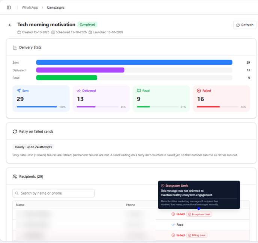Click the info icon in Ecosystem Limit tooltip
The width and height of the screenshot is (258, 243).
[163, 186]
